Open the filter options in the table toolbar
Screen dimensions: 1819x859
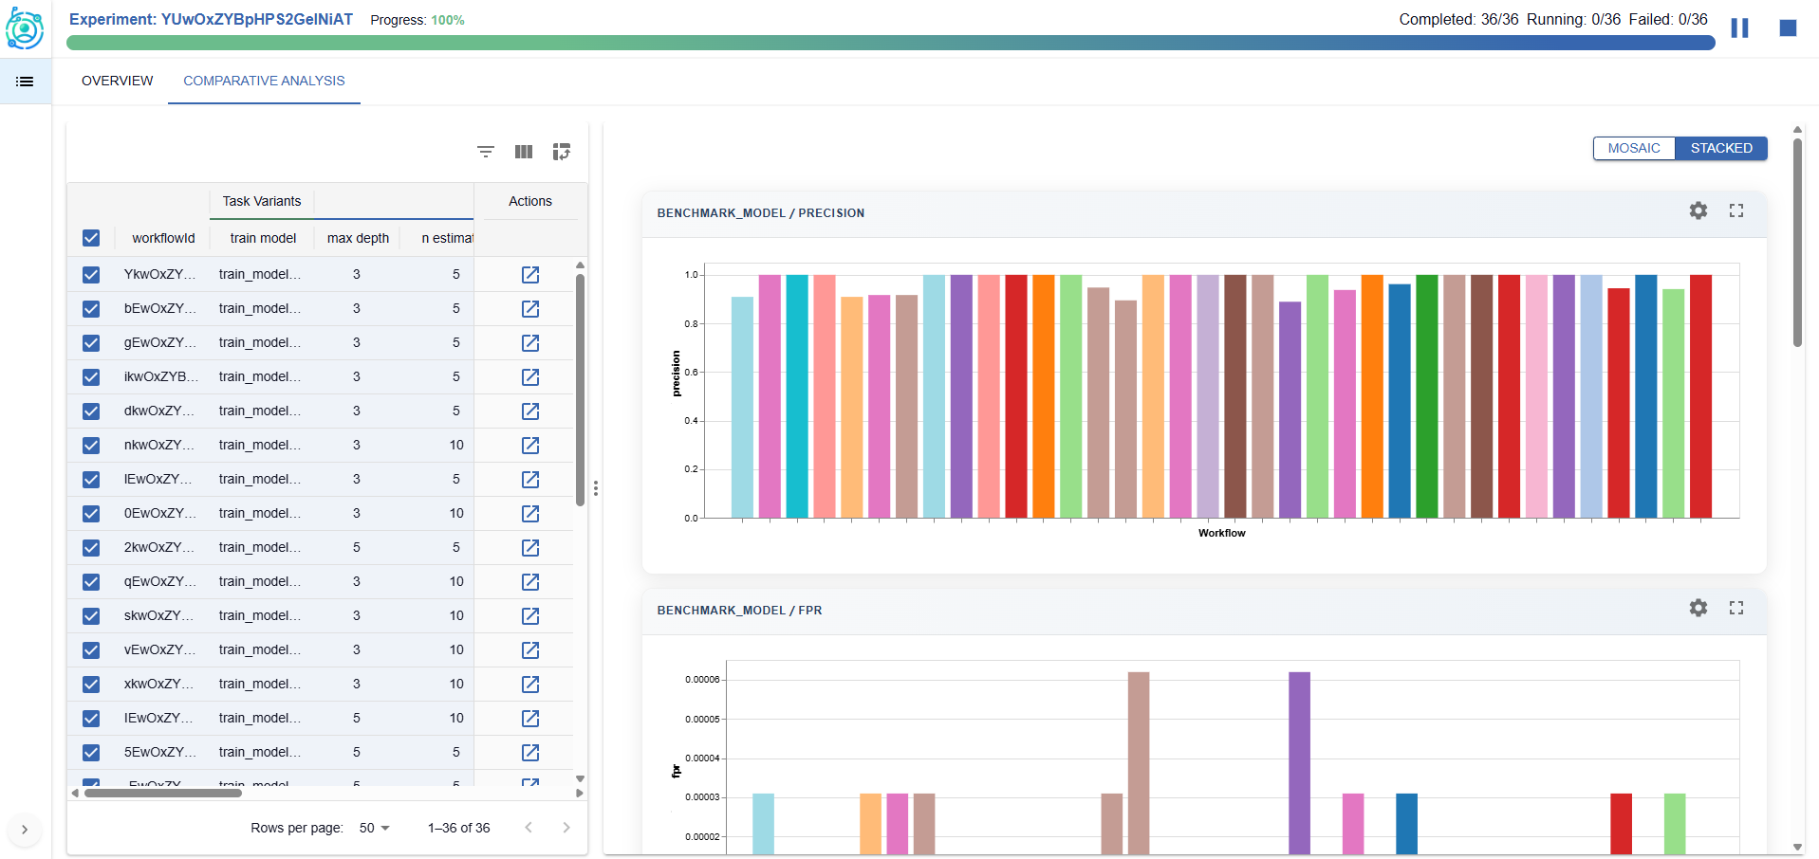click(485, 152)
